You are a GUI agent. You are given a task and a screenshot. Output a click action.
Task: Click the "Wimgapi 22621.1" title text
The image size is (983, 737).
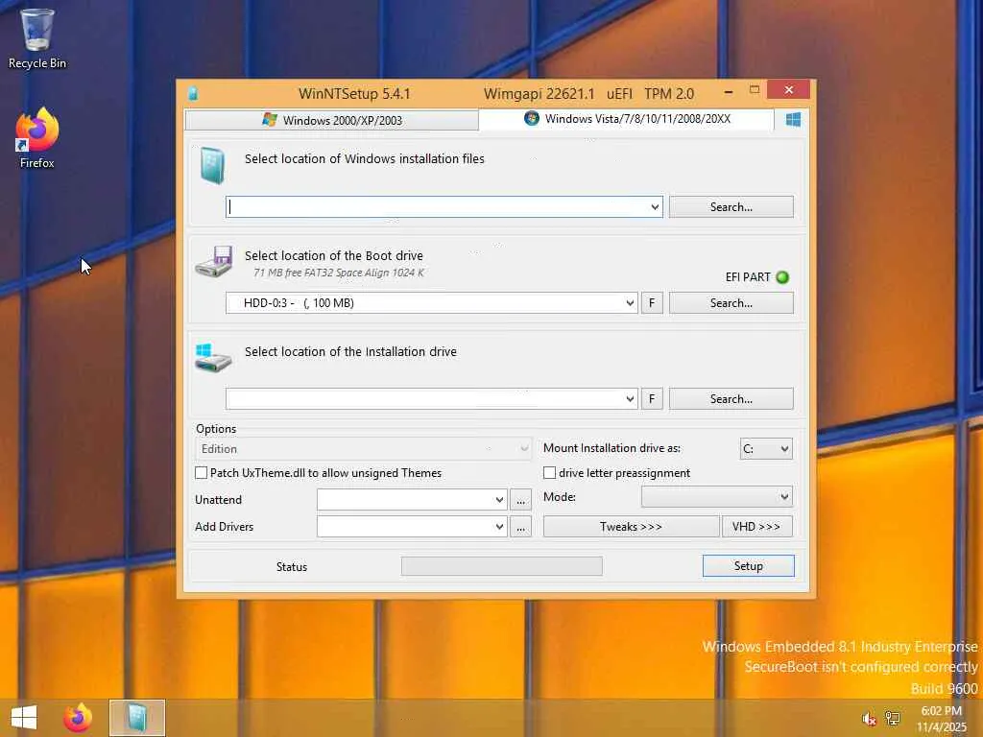coord(539,94)
